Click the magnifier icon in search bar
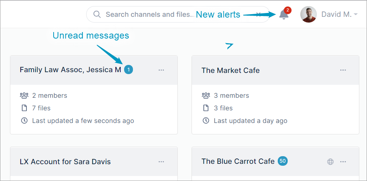Image resolution: width=367 pixels, height=181 pixels. [97, 15]
